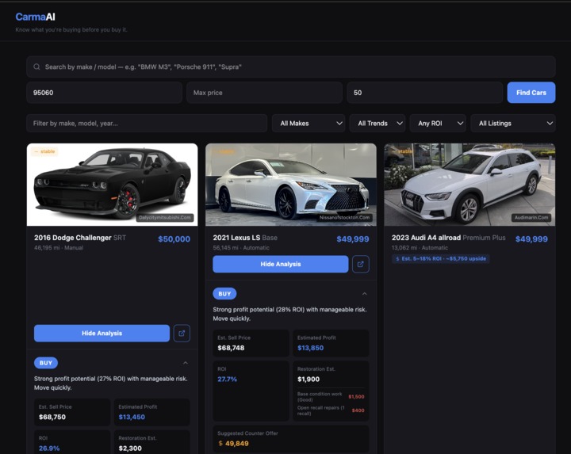Click the stable tag on the Dodge Challenger photo
This screenshot has height=454, width=571.
coord(44,151)
